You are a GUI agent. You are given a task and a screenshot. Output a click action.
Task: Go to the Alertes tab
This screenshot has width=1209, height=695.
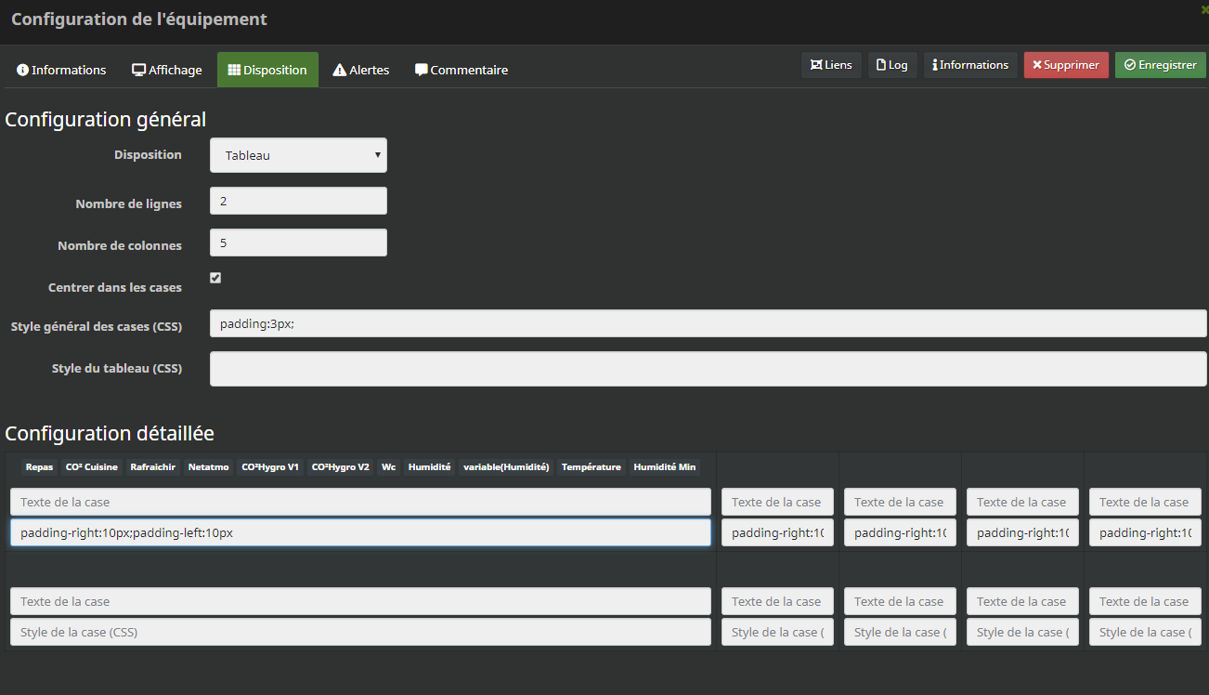tap(361, 70)
